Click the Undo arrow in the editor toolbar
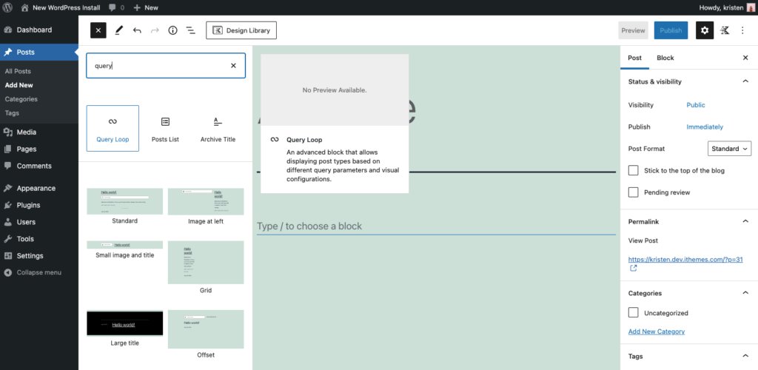The width and height of the screenshot is (758, 370). 137,30
